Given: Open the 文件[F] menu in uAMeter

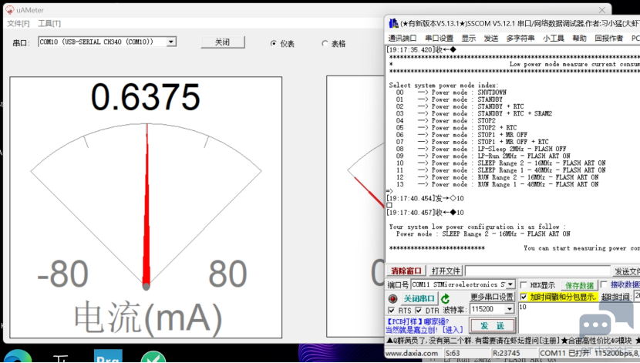Looking at the screenshot, I should coord(19,24).
